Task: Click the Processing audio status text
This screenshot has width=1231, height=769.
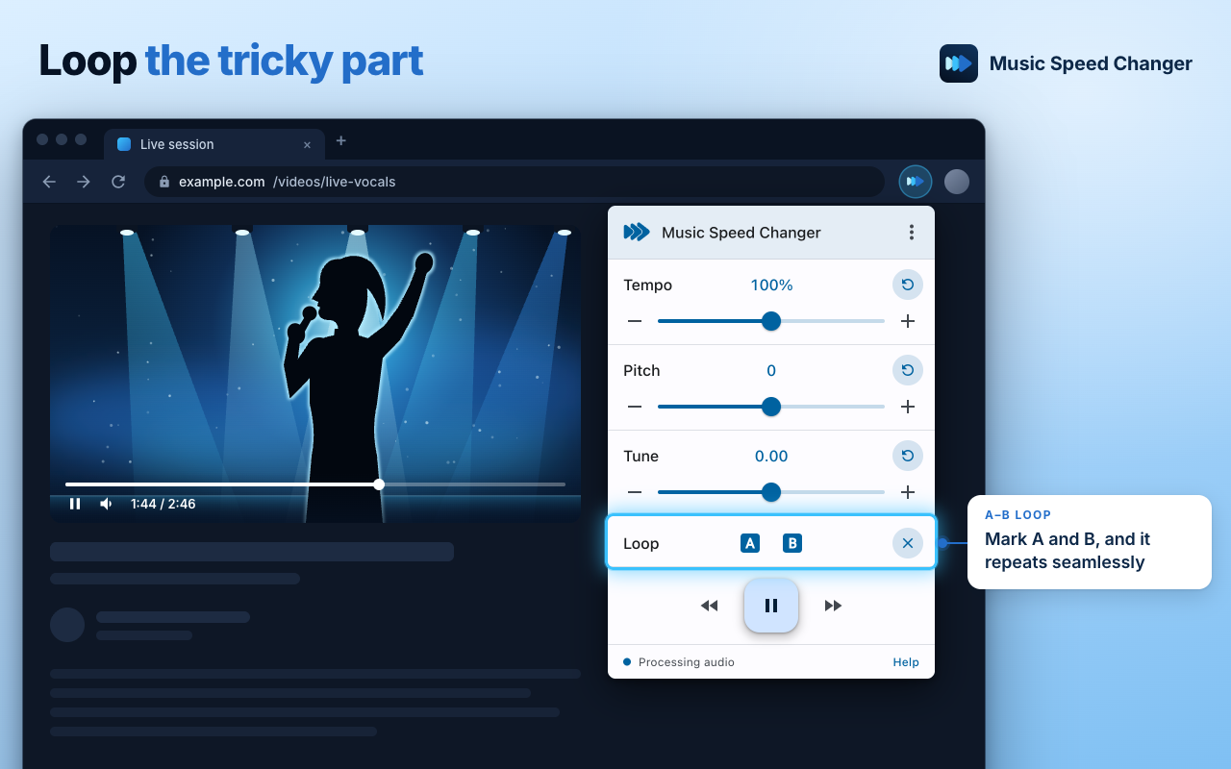Action: click(x=687, y=662)
